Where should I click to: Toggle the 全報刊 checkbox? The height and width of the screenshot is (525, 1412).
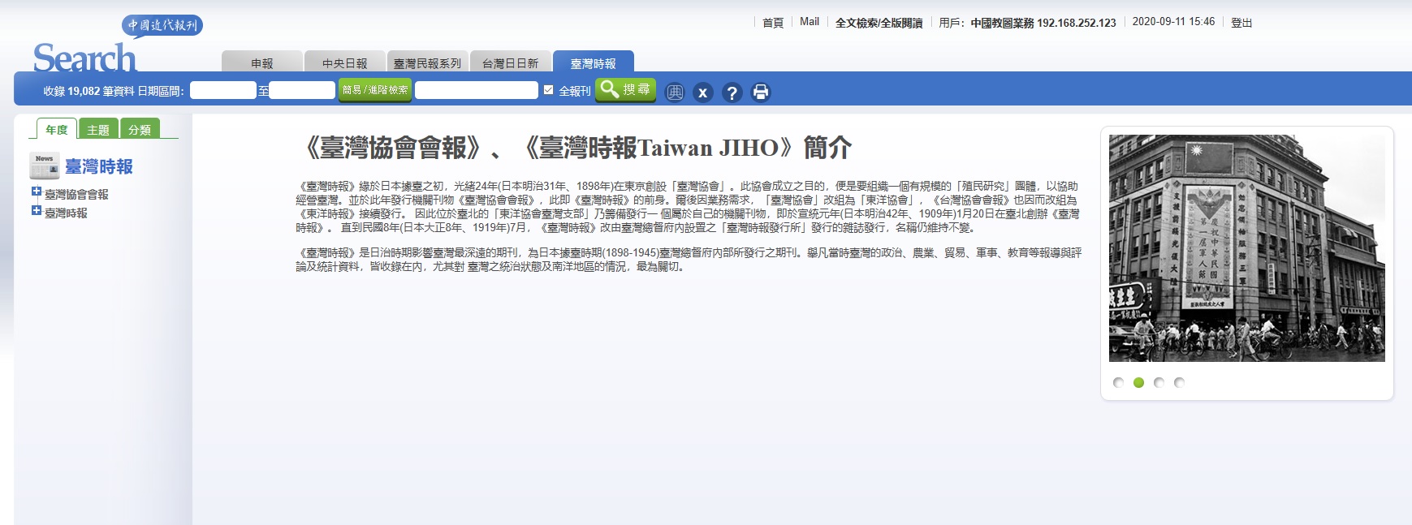coord(549,90)
